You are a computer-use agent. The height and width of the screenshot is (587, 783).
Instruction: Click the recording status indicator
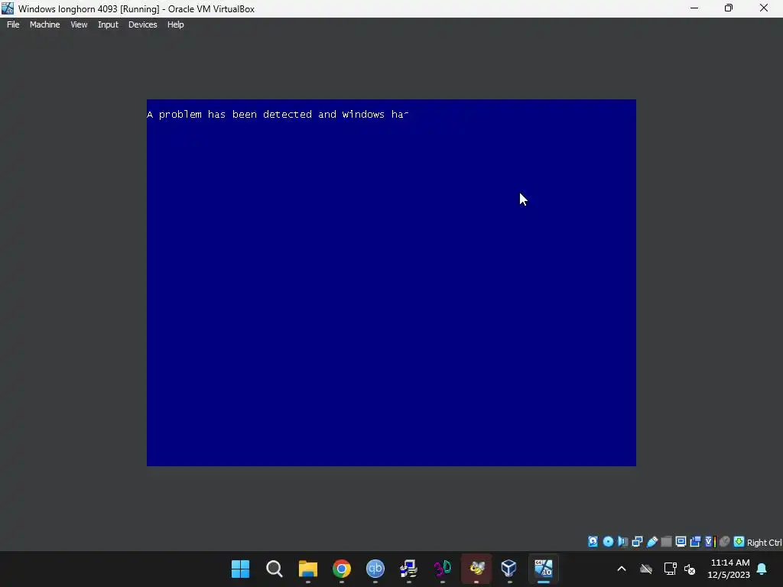(x=695, y=542)
